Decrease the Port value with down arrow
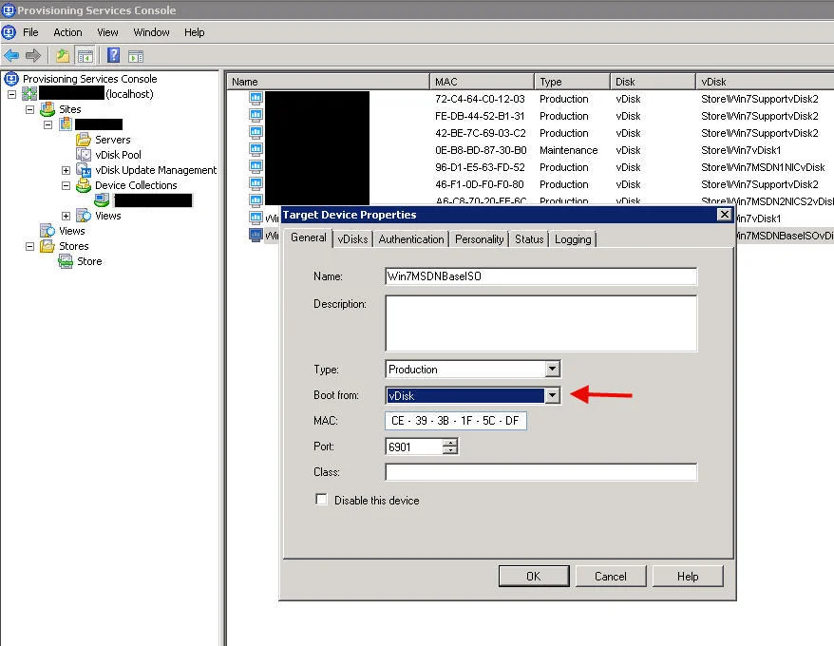 [x=450, y=450]
